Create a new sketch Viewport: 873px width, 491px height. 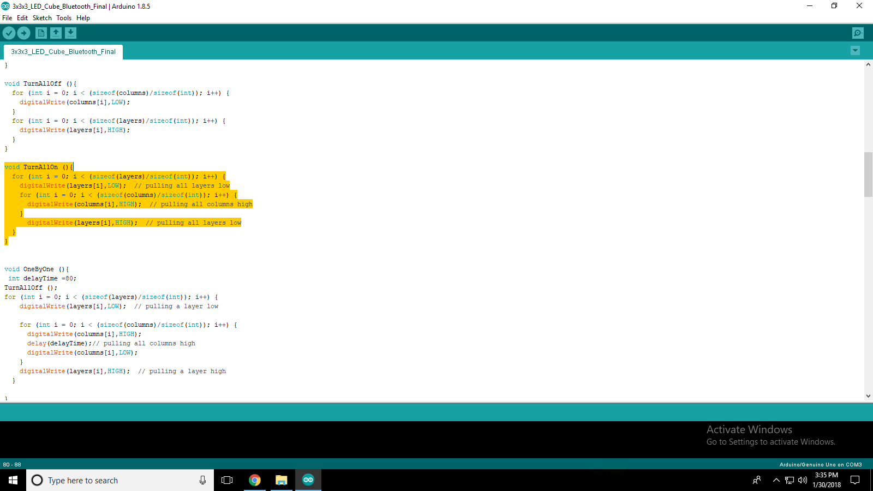(x=41, y=33)
